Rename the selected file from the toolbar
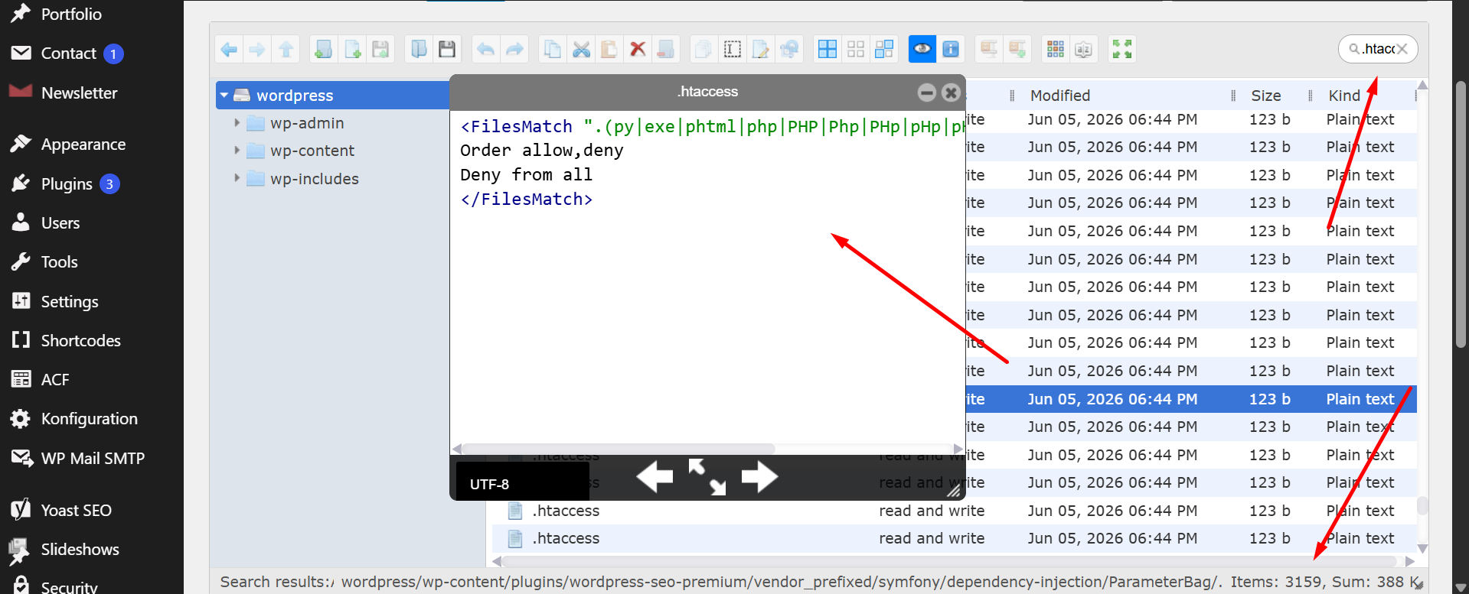The image size is (1469, 594). coord(733,50)
